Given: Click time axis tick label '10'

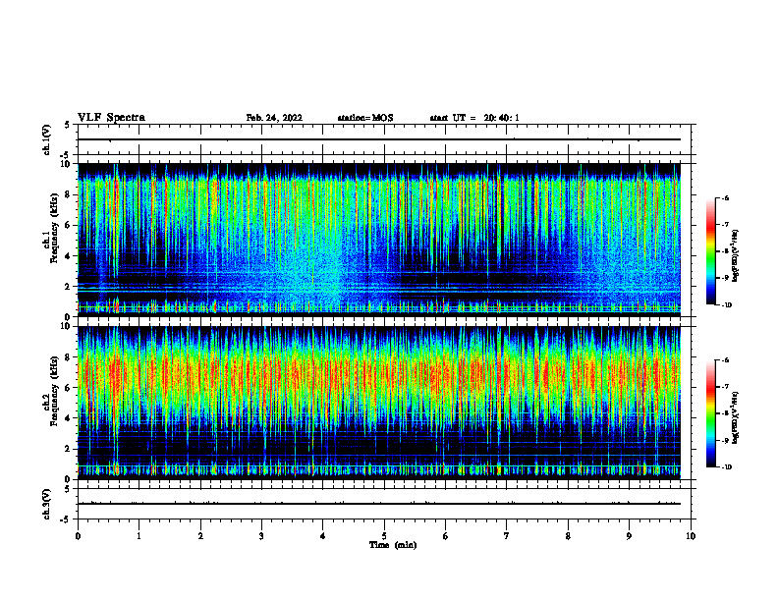Looking at the screenshot, I should point(691,536).
